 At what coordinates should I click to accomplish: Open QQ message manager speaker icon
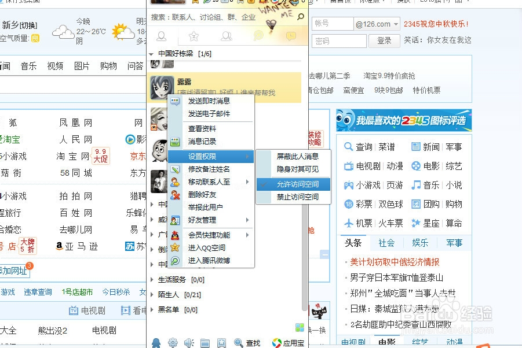189,343
